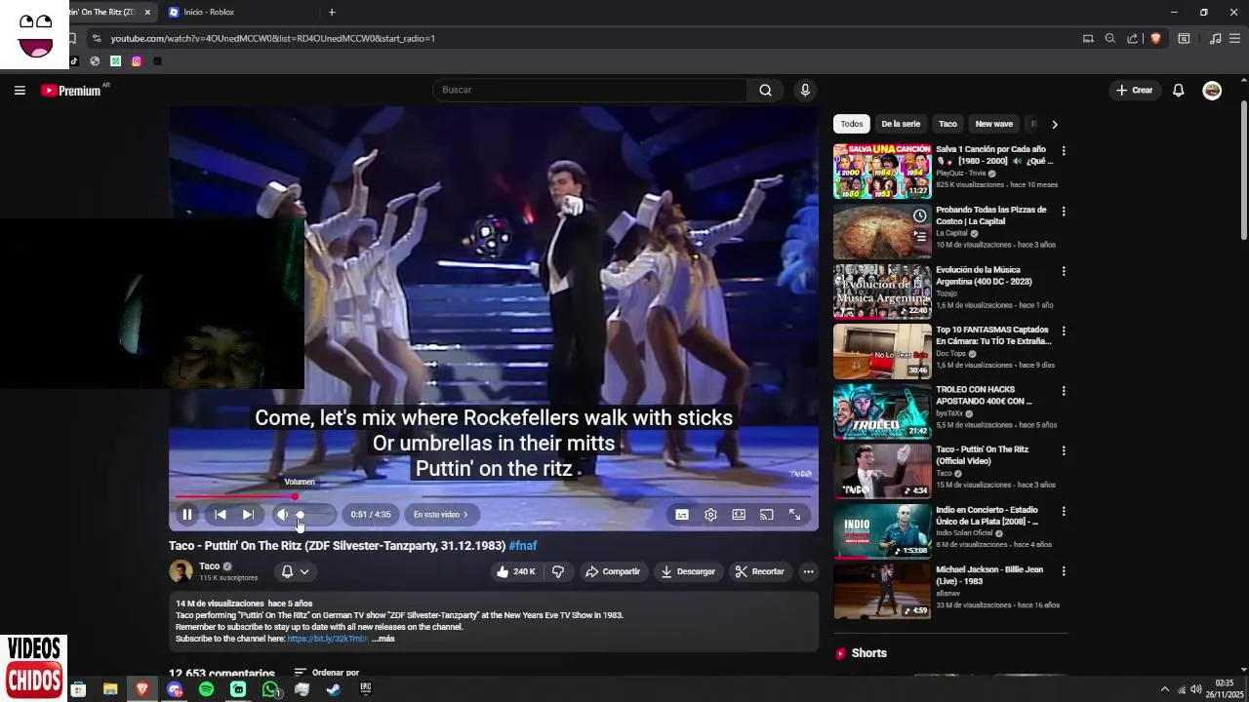Viewport: 1249px width, 702px height.
Task: Open options for 'Michael Jackson - Billie Jean'
Action: 1064,570
